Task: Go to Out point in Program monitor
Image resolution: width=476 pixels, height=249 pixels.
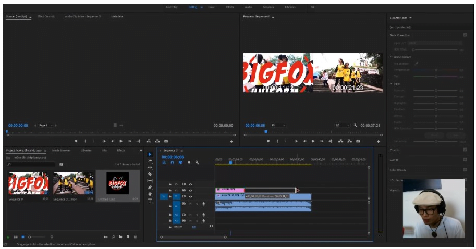Action: click(x=330, y=141)
